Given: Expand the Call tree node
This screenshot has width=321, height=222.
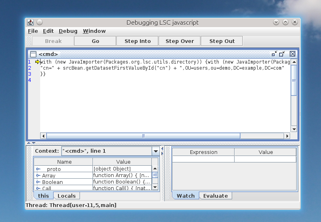Looking at the screenshot, I should pyautogui.click(x=38, y=188).
